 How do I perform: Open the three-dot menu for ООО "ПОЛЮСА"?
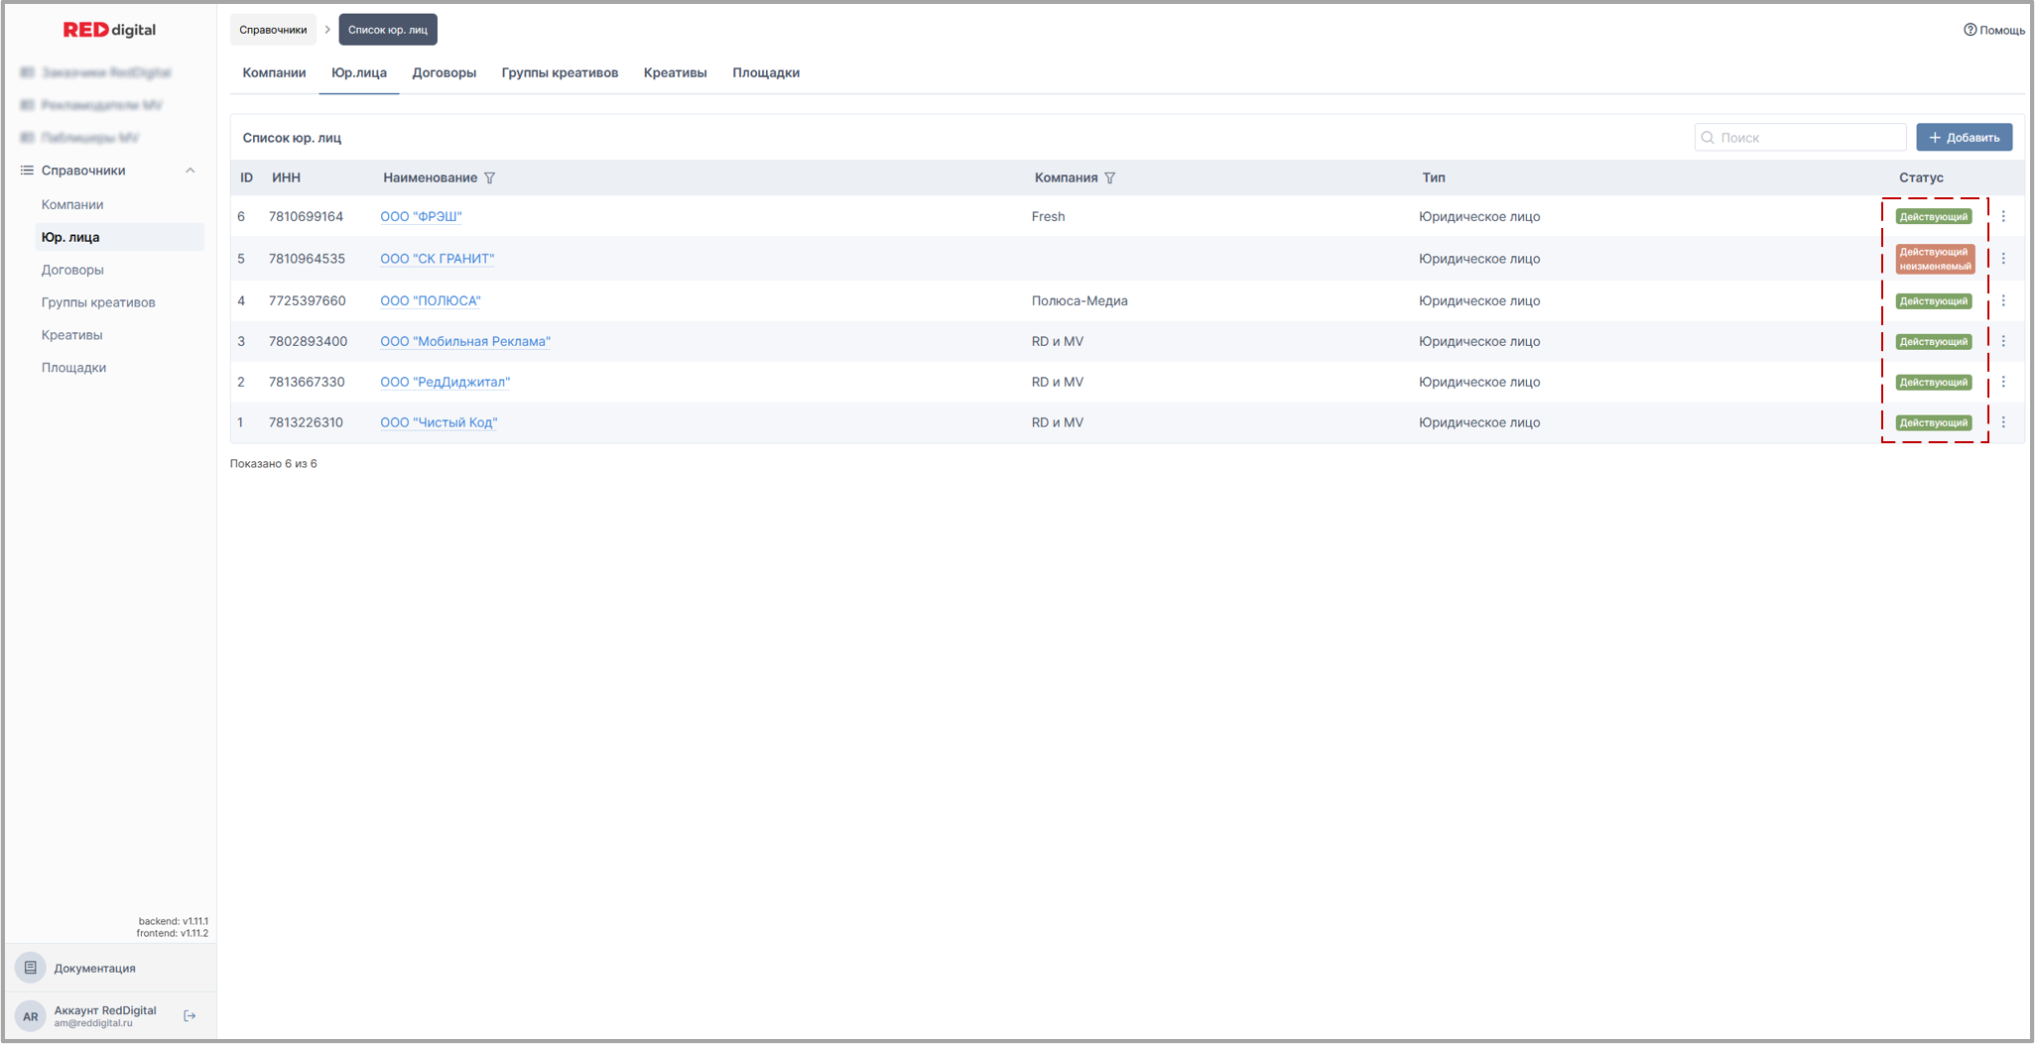click(2002, 300)
